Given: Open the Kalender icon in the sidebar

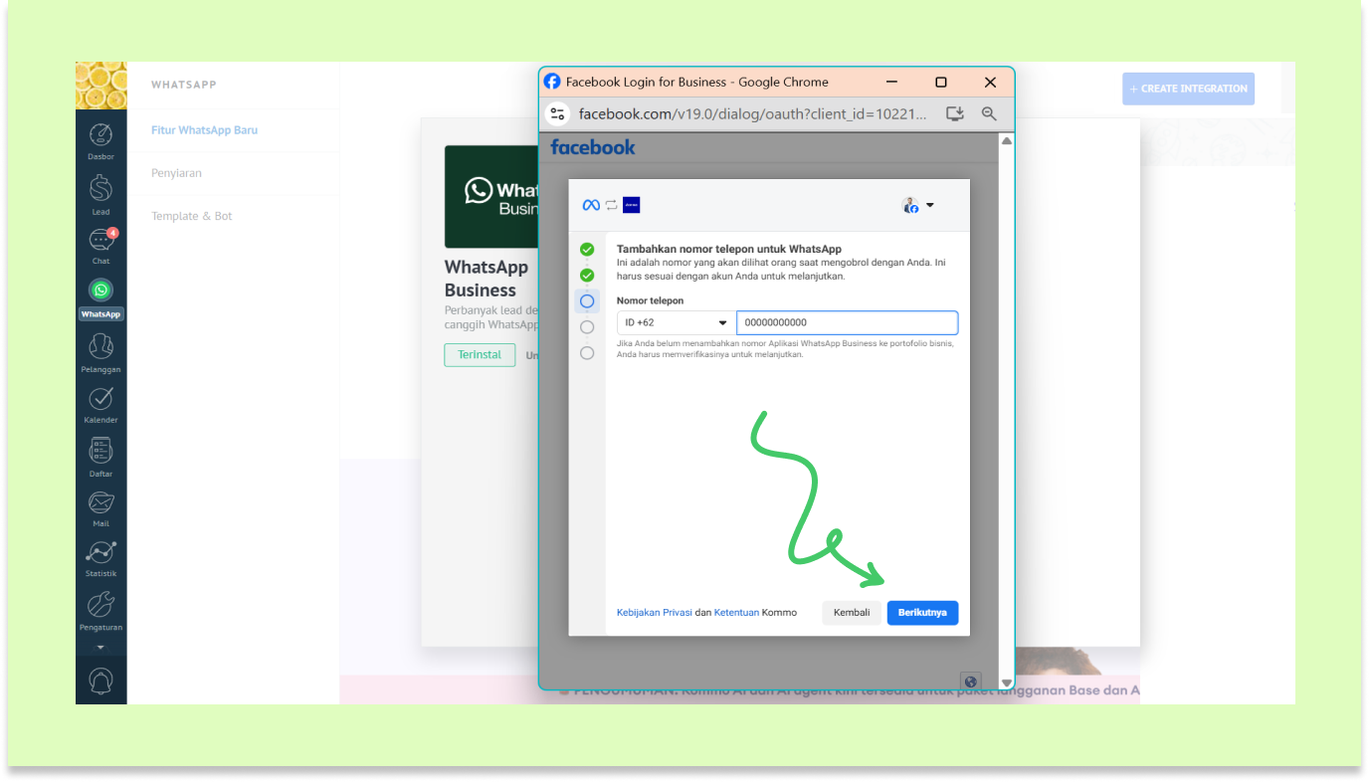Looking at the screenshot, I should point(100,398).
